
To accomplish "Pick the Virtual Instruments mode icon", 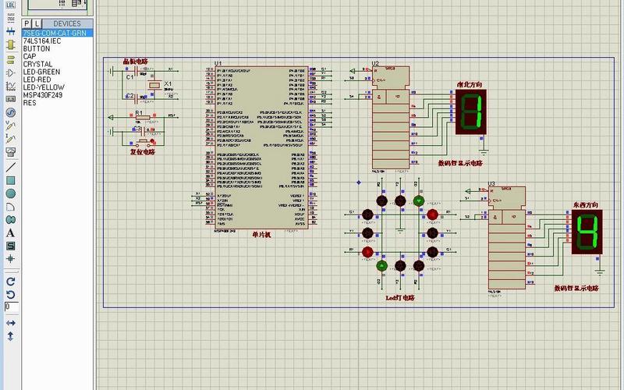I will (11, 151).
